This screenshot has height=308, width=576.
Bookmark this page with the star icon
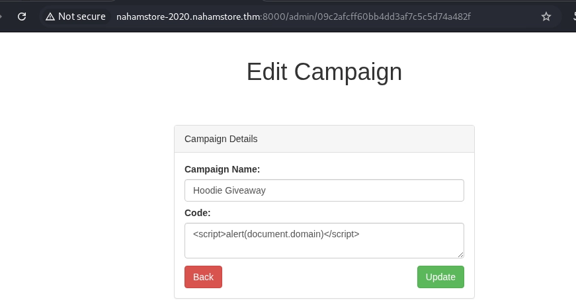[546, 17]
